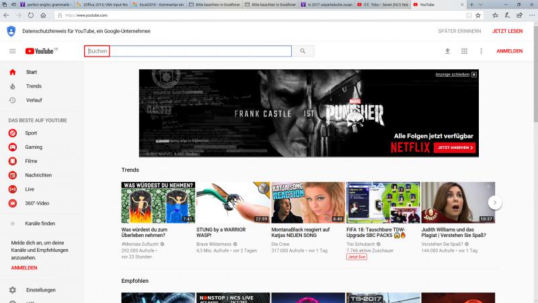Click 'Anzeige schließen' link on ad
The height and width of the screenshot is (303, 538).
point(452,75)
